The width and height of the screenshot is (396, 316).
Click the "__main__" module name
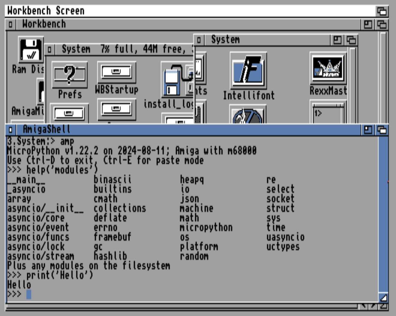tap(26, 180)
